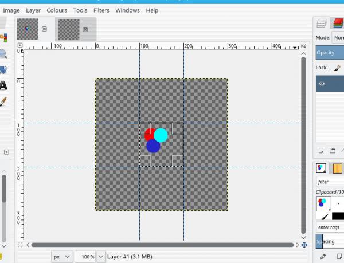344x263 pixels.
Task: Click the brush filter field
Action: 330,182
